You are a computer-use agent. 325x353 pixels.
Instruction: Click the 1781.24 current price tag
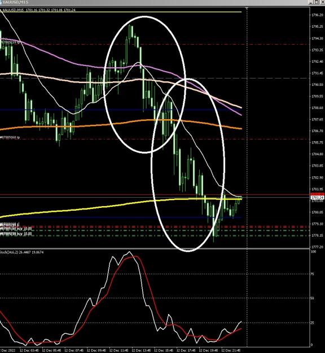317,198
